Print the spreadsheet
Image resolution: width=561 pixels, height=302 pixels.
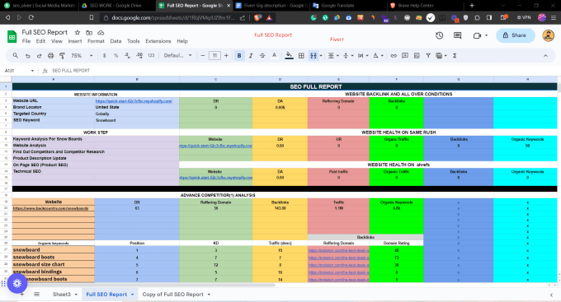tap(50, 56)
